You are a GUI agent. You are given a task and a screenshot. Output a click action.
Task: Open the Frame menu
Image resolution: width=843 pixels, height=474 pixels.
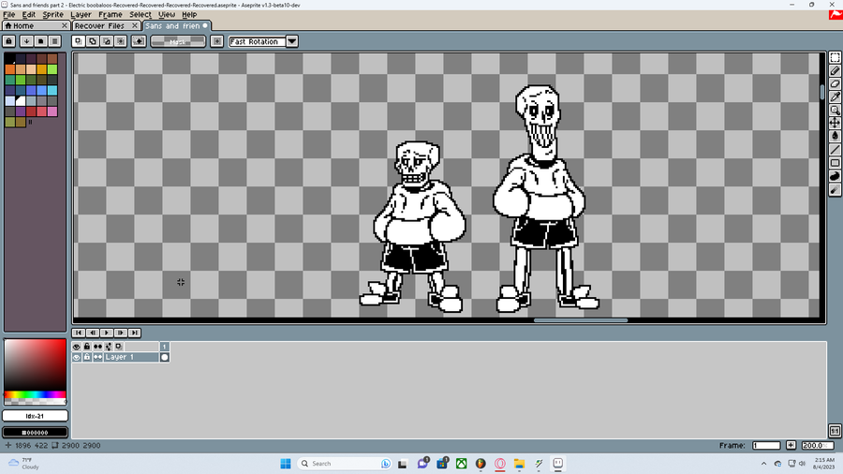[111, 14]
